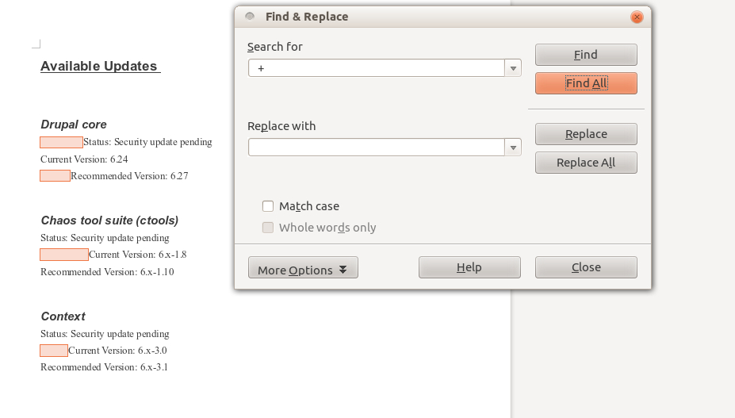Viewport: 735px width, 418px height.
Task: Click the Drupal core heading
Action: [x=74, y=125]
